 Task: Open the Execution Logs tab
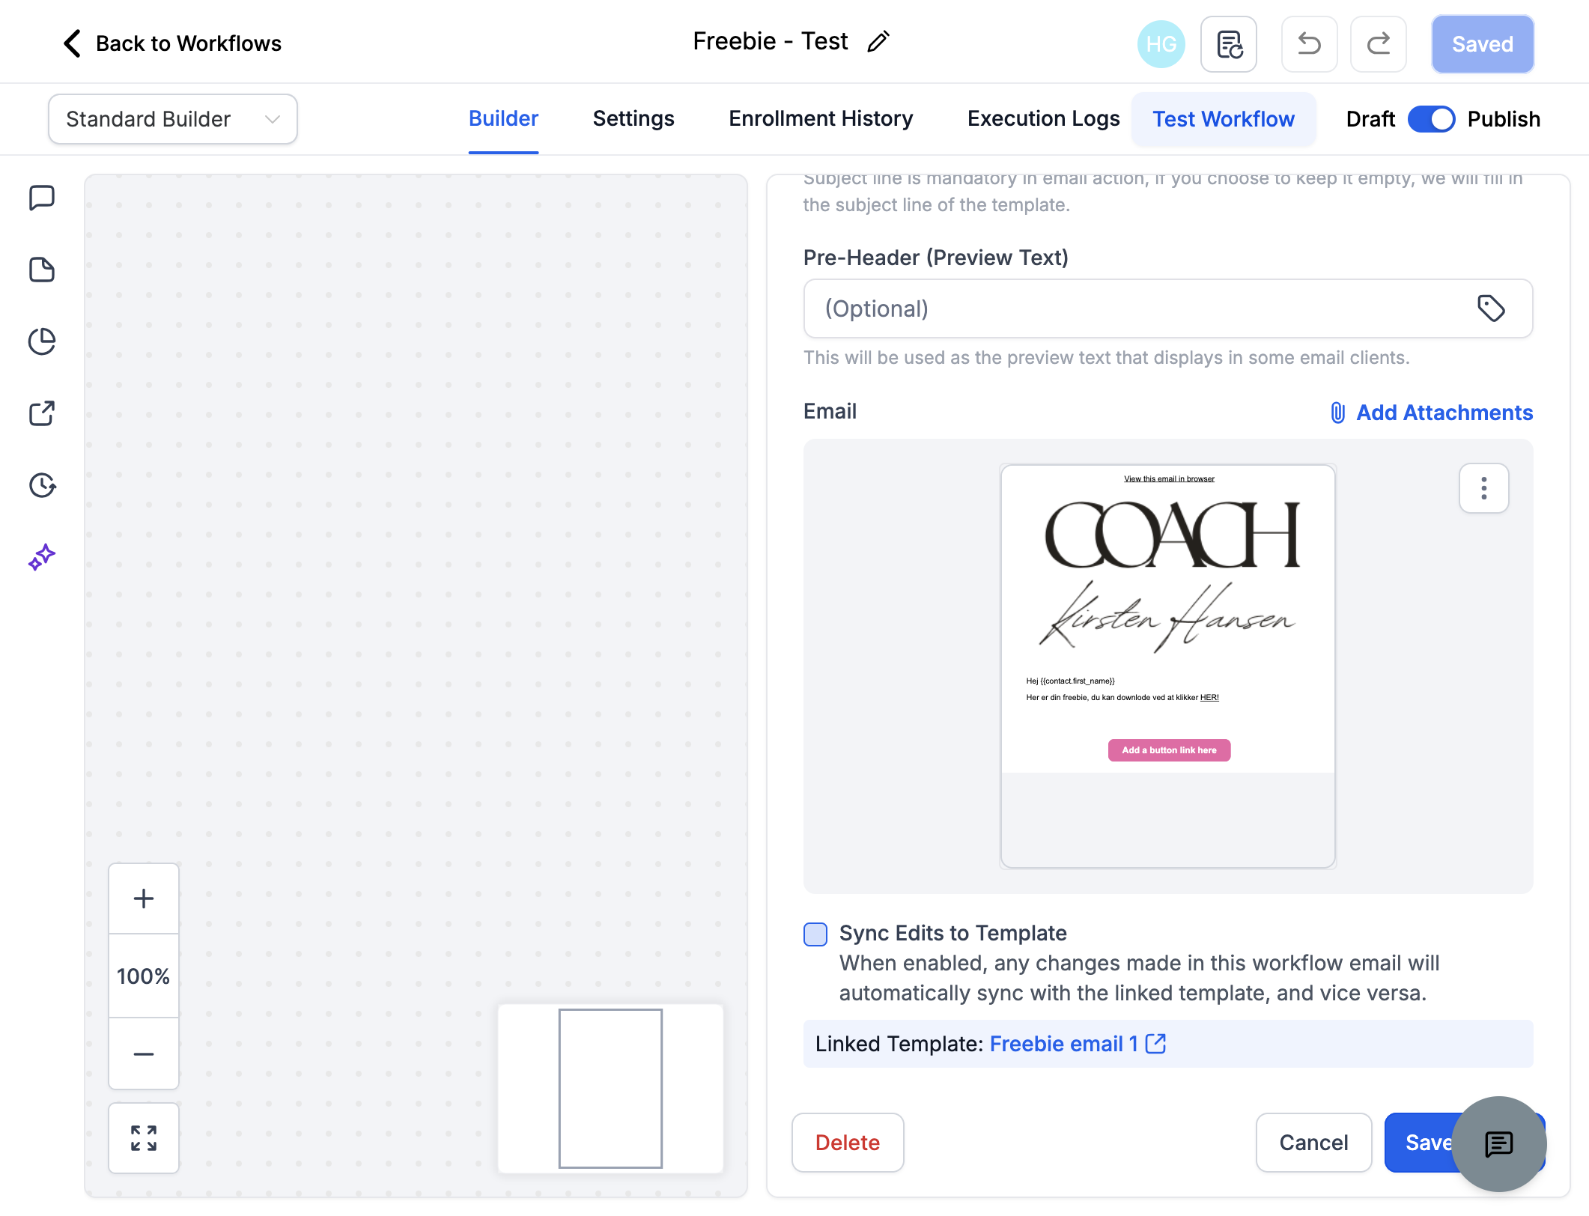[1043, 119]
